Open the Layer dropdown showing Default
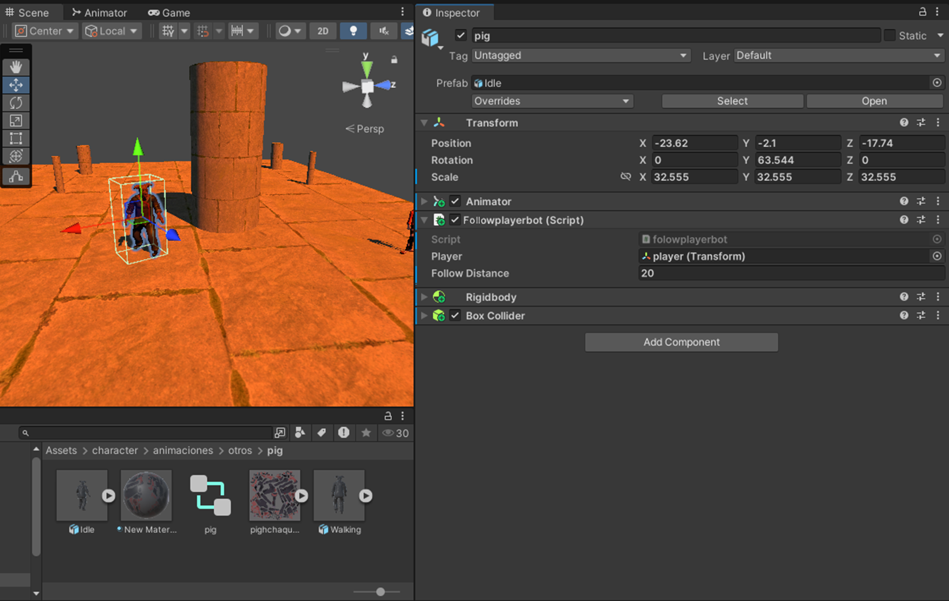The image size is (949, 601). 838,56
